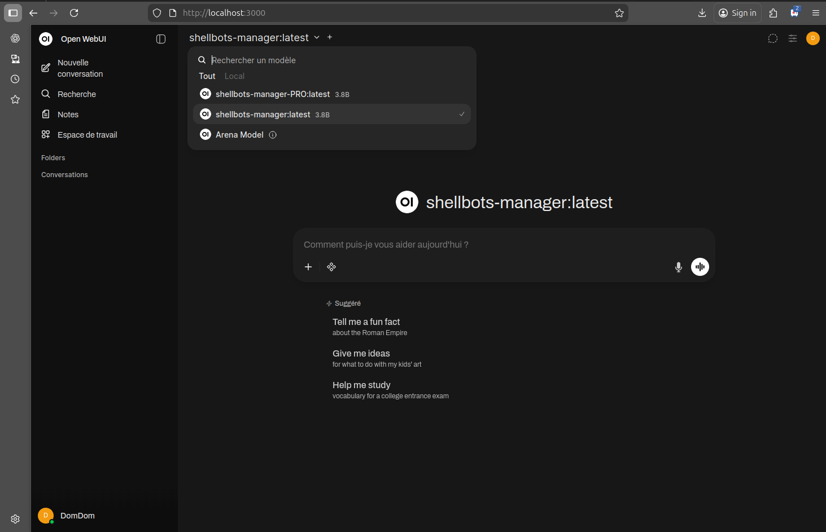Switch to the Local filter tab

(234, 76)
